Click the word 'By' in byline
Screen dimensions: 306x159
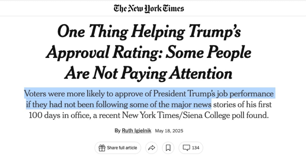point(117,130)
